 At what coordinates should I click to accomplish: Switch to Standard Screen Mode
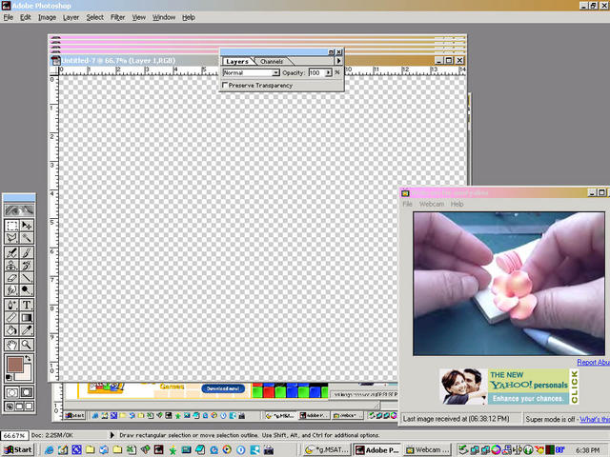click(10, 407)
